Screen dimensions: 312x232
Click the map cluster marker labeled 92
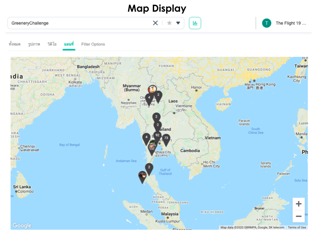tap(158, 136)
